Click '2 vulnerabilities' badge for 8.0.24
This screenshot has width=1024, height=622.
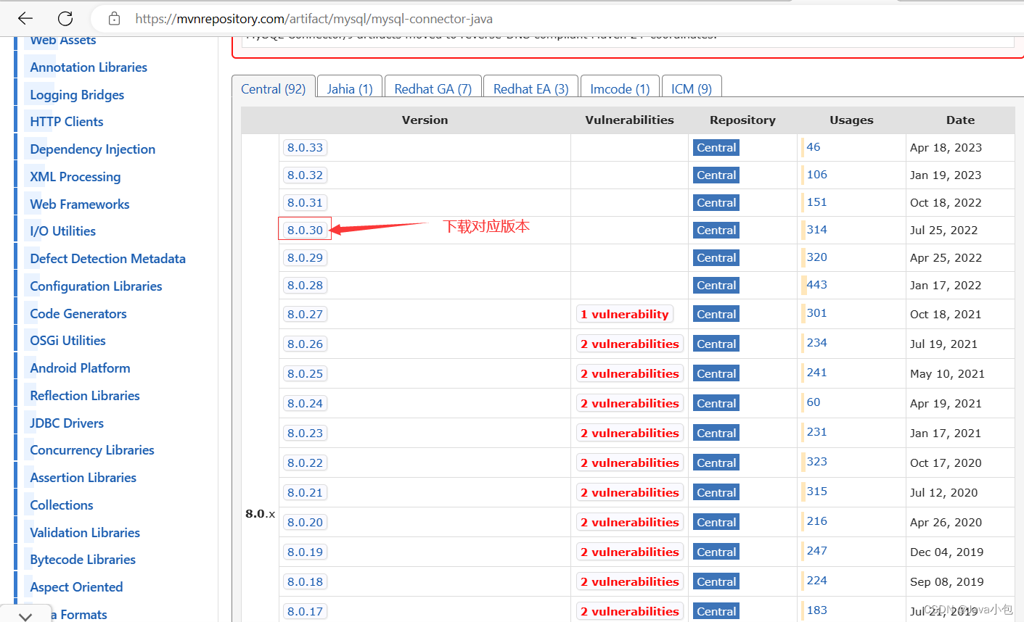point(630,404)
